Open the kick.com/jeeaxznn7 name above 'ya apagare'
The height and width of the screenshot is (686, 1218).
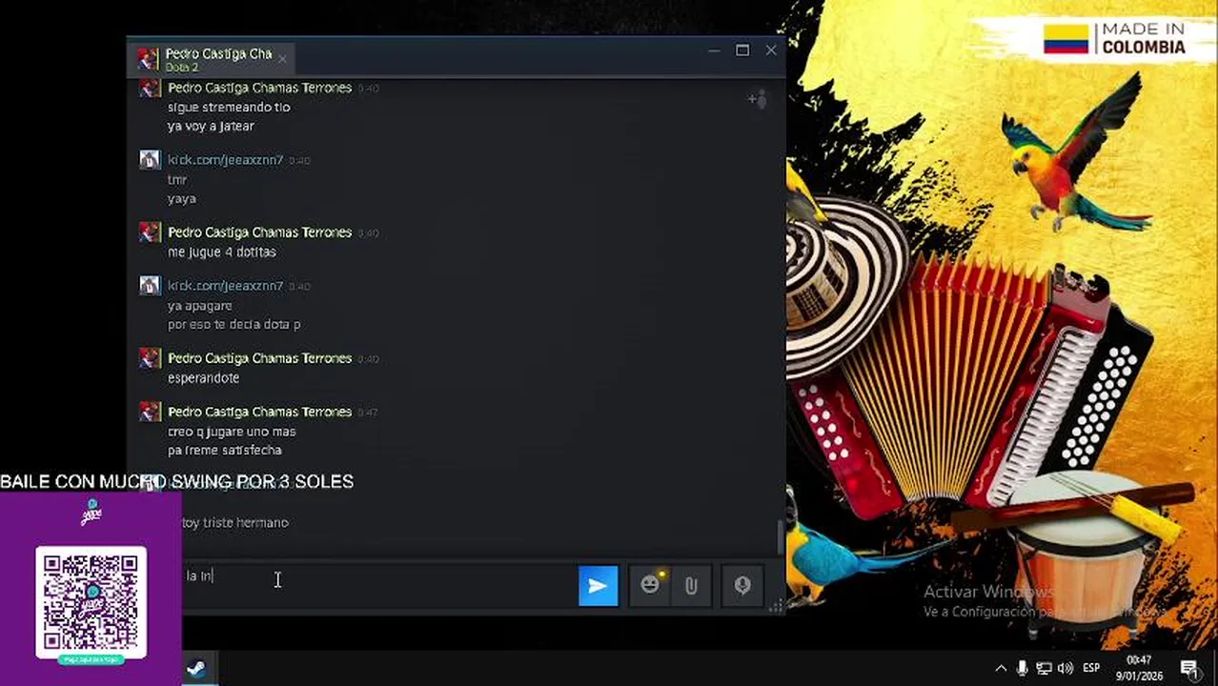click(225, 286)
